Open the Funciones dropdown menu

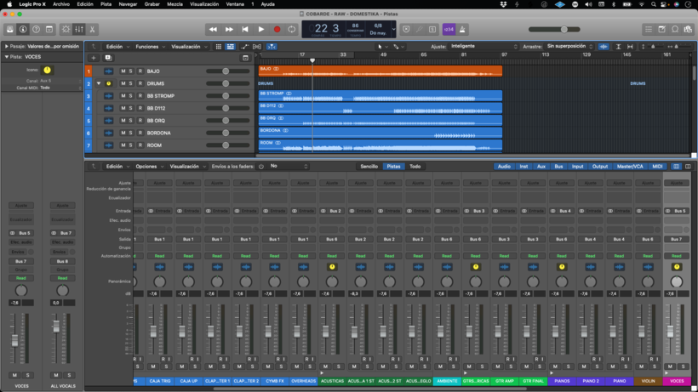pyautogui.click(x=151, y=46)
